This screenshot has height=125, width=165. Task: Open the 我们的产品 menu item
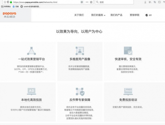[116, 15]
